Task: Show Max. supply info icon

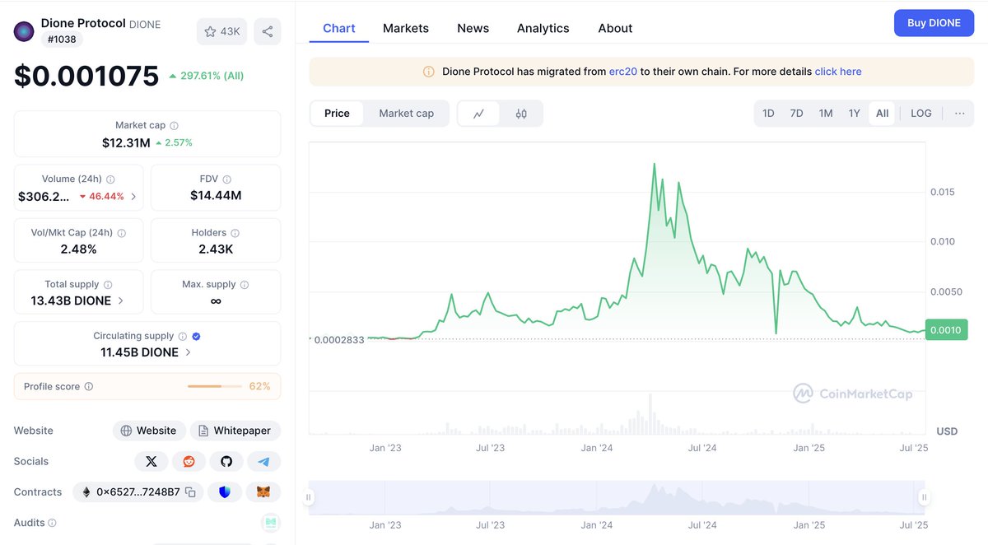Action: (245, 285)
